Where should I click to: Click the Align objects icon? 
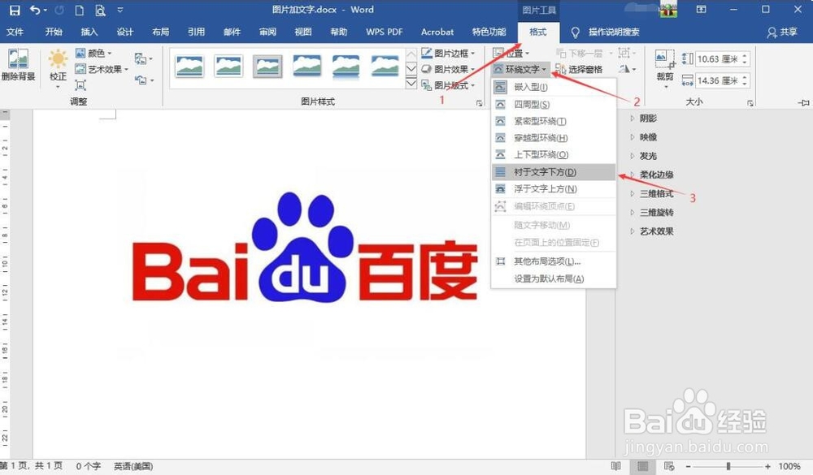point(626,53)
